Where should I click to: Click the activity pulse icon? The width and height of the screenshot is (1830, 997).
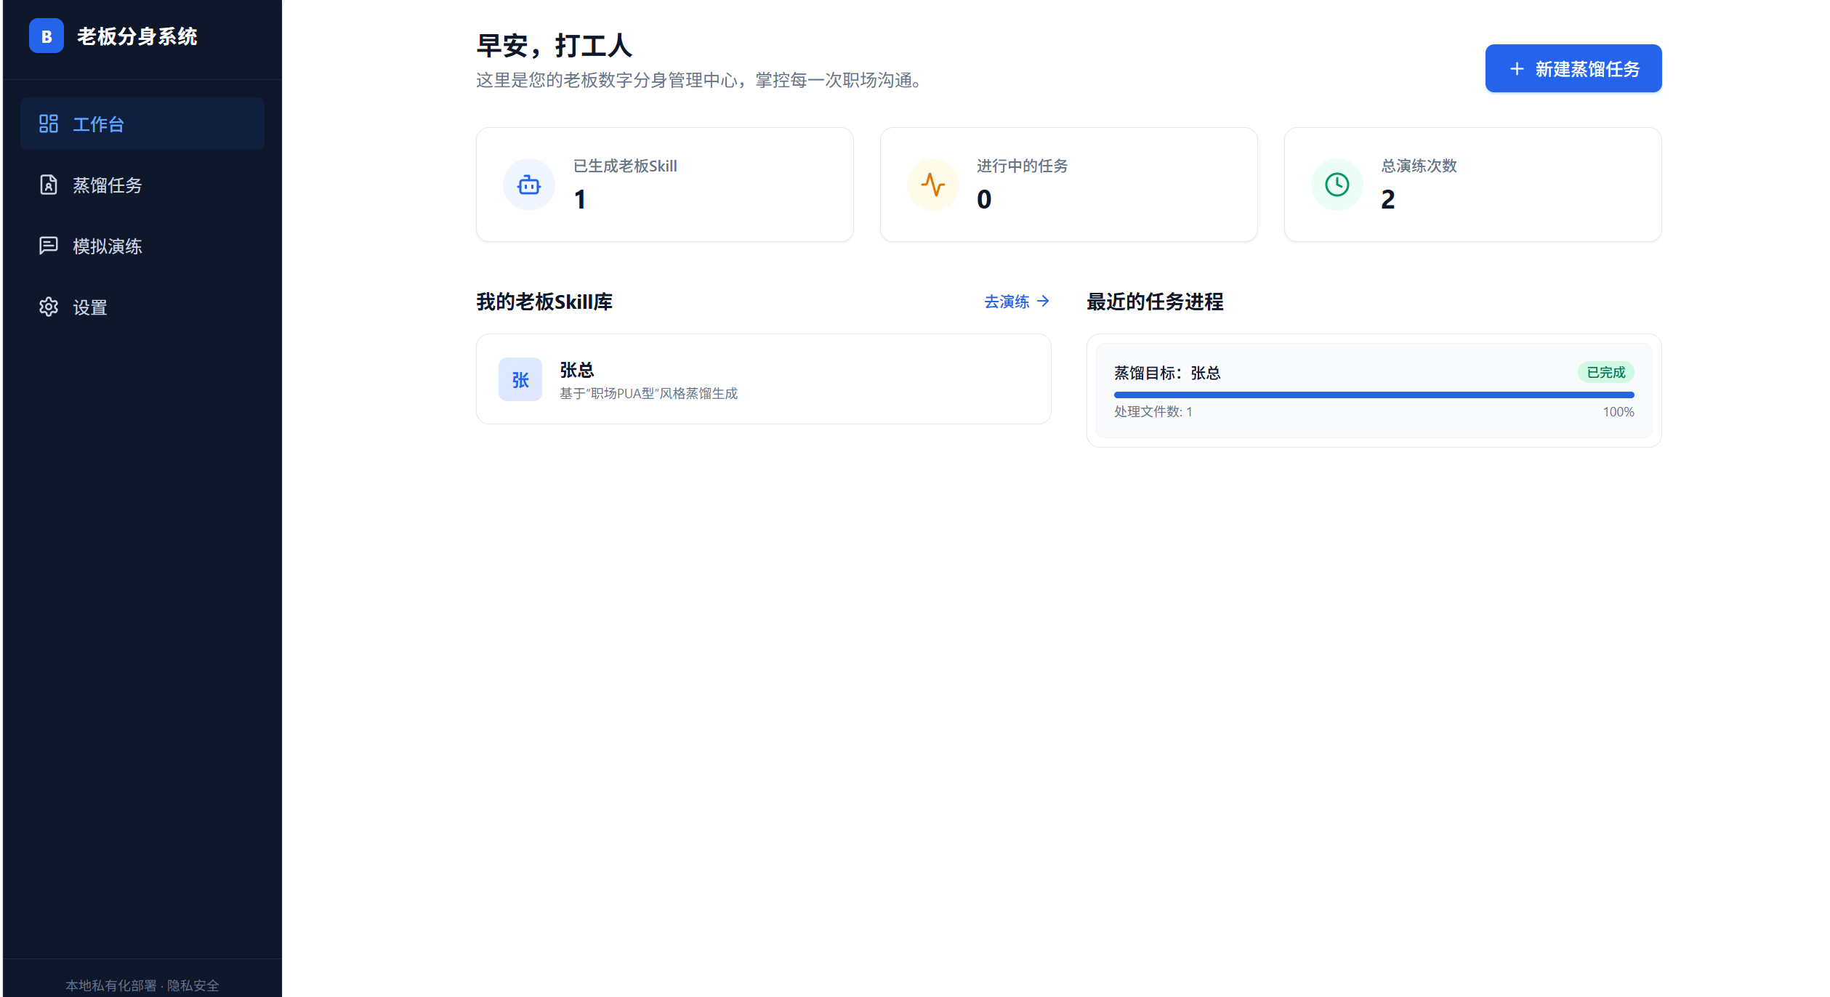(x=932, y=185)
